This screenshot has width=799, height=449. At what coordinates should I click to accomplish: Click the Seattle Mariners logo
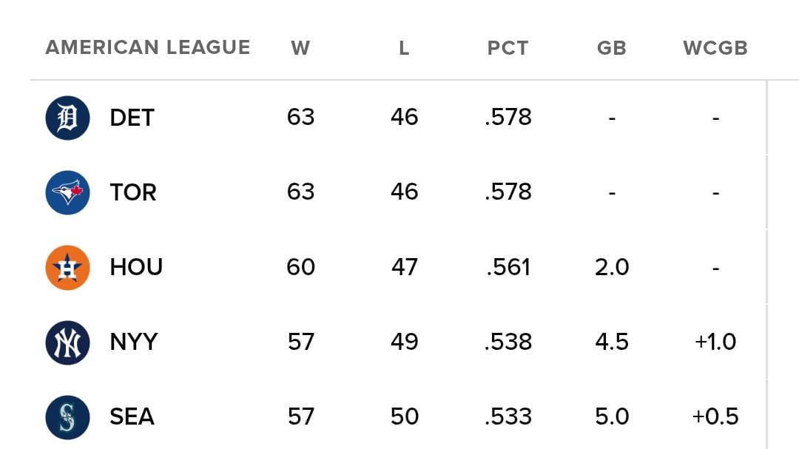tap(67, 416)
